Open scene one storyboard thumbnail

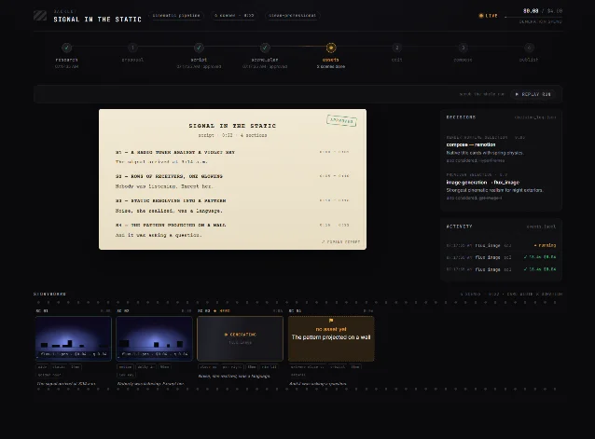point(74,338)
